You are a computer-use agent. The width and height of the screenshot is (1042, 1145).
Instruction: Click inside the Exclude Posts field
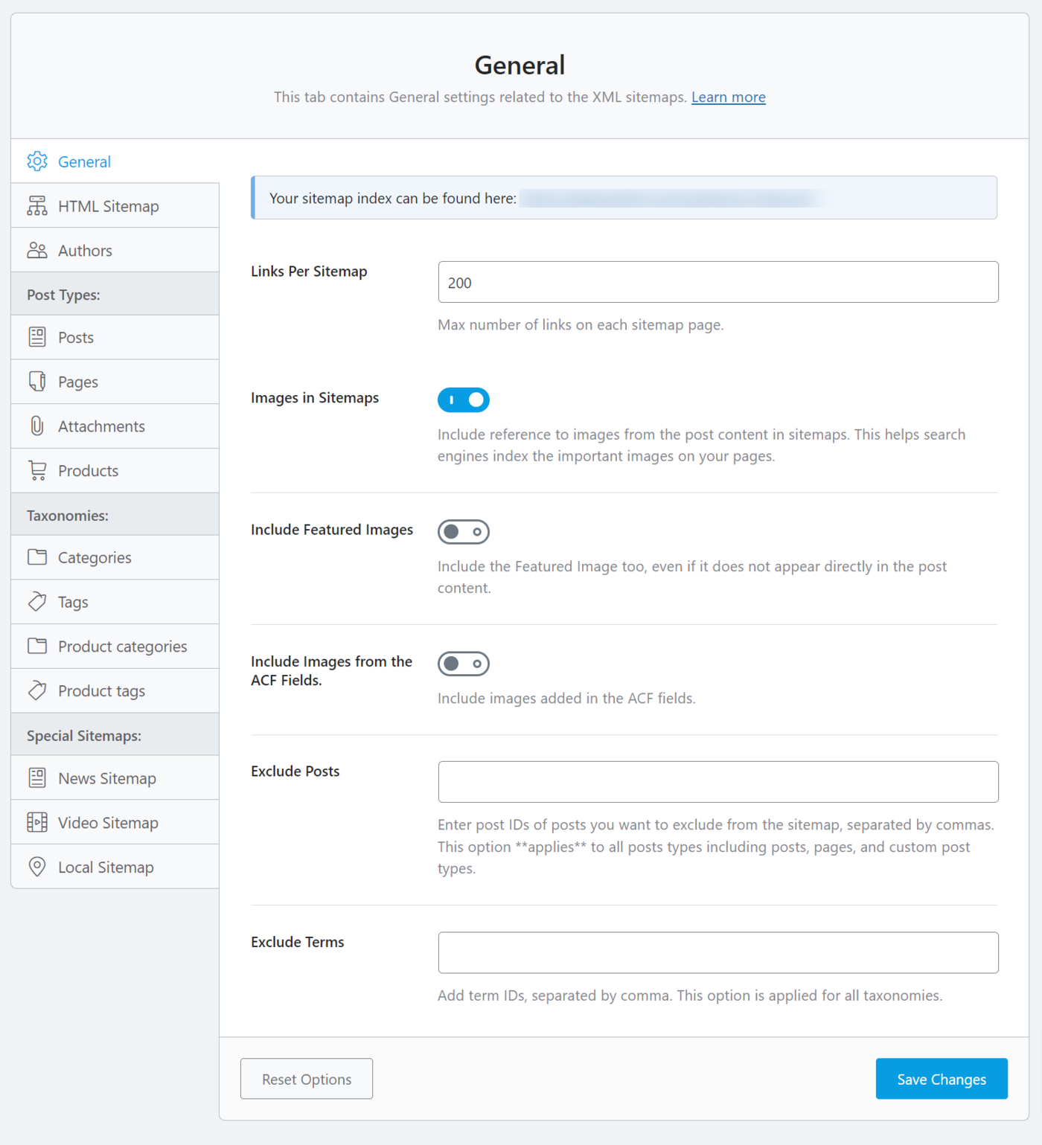point(717,781)
